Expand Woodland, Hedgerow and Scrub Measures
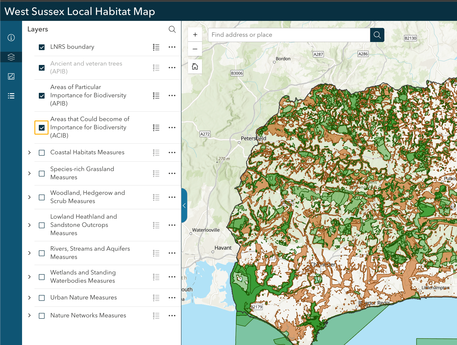This screenshot has height=345, width=457. [29, 197]
